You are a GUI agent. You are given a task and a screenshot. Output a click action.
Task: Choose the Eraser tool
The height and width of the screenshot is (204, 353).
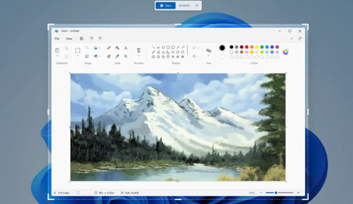(x=109, y=56)
